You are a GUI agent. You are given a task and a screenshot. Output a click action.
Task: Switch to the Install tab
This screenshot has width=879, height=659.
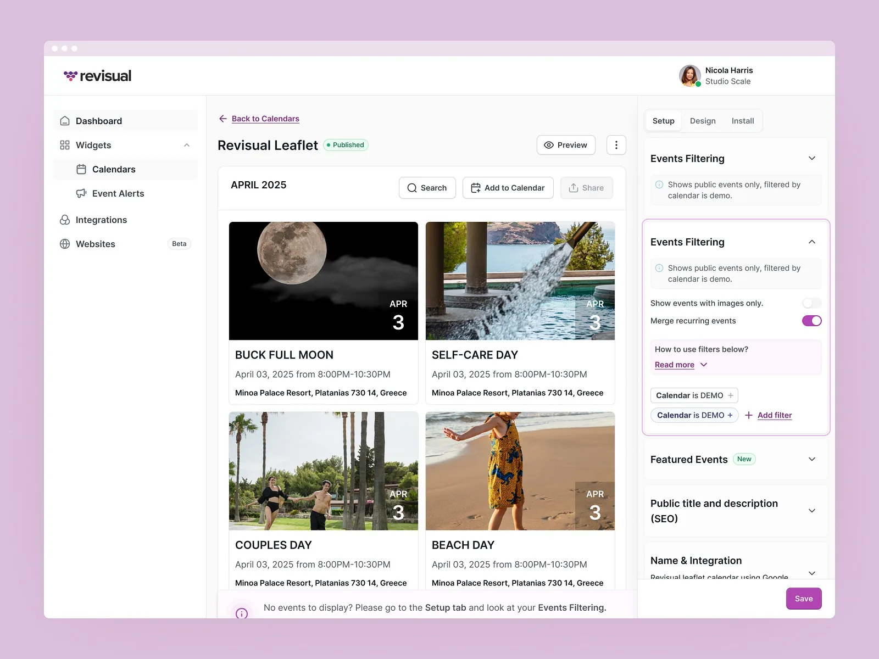point(743,121)
